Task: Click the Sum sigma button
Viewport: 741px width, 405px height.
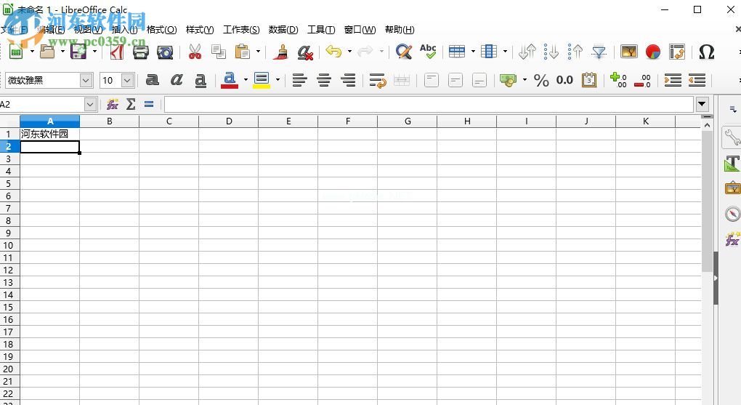Action: (x=131, y=104)
